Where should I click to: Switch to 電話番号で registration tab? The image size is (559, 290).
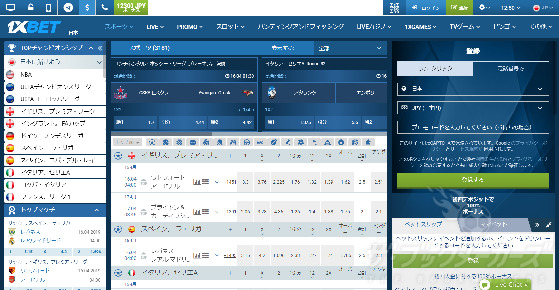point(511,69)
